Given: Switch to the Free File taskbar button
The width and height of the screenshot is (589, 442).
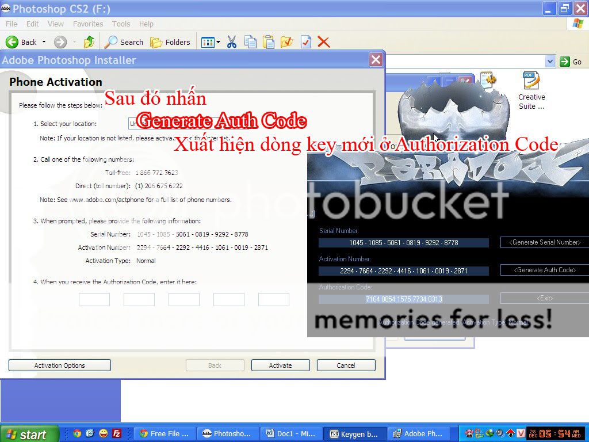Looking at the screenshot, I should [165, 434].
